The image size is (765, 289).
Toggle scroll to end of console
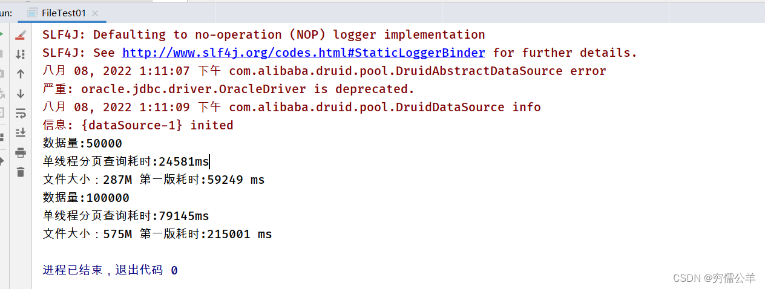(x=21, y=132)
